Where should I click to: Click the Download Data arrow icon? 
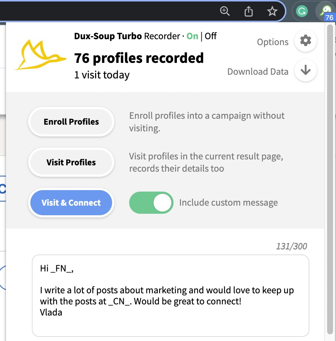[x=306, y=70]
